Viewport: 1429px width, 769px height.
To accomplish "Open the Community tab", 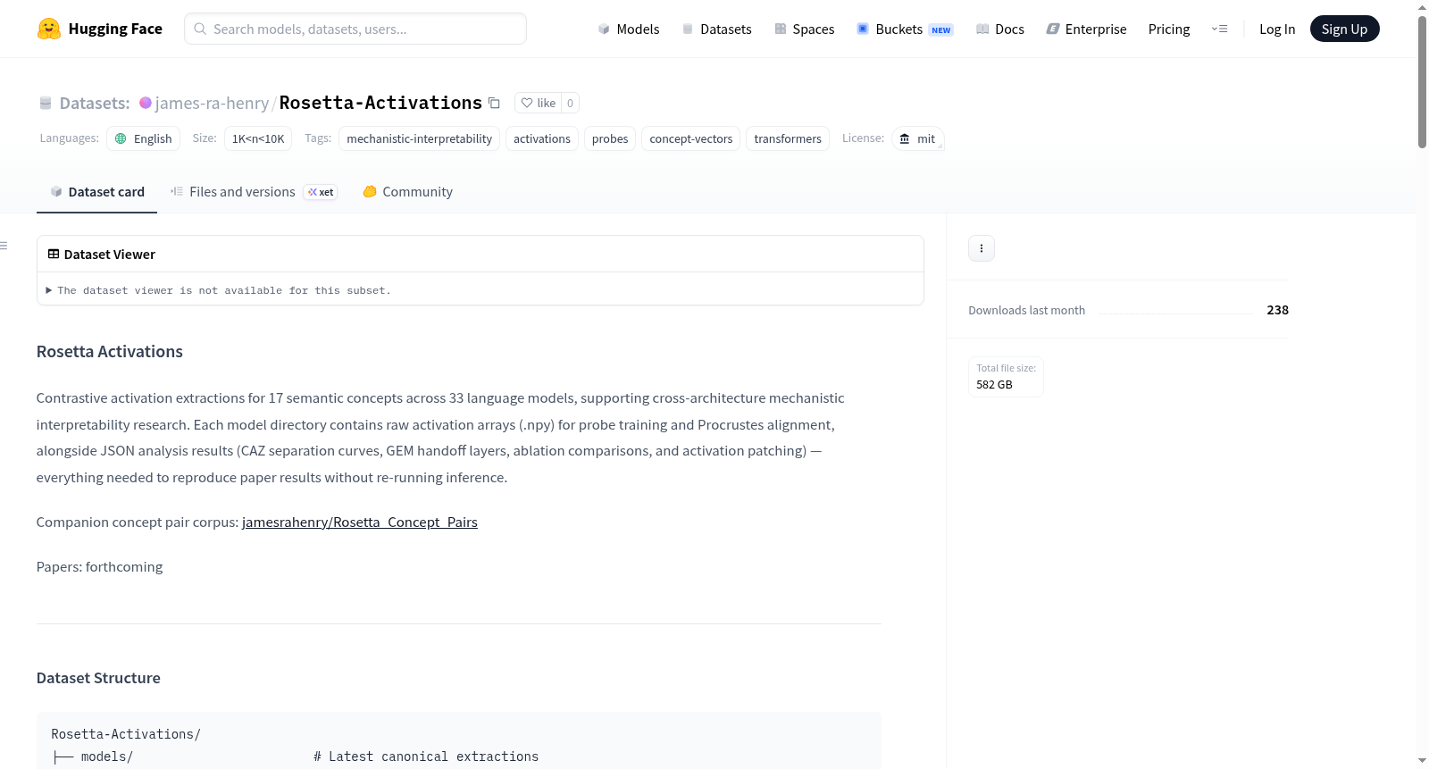I will 408,191.
